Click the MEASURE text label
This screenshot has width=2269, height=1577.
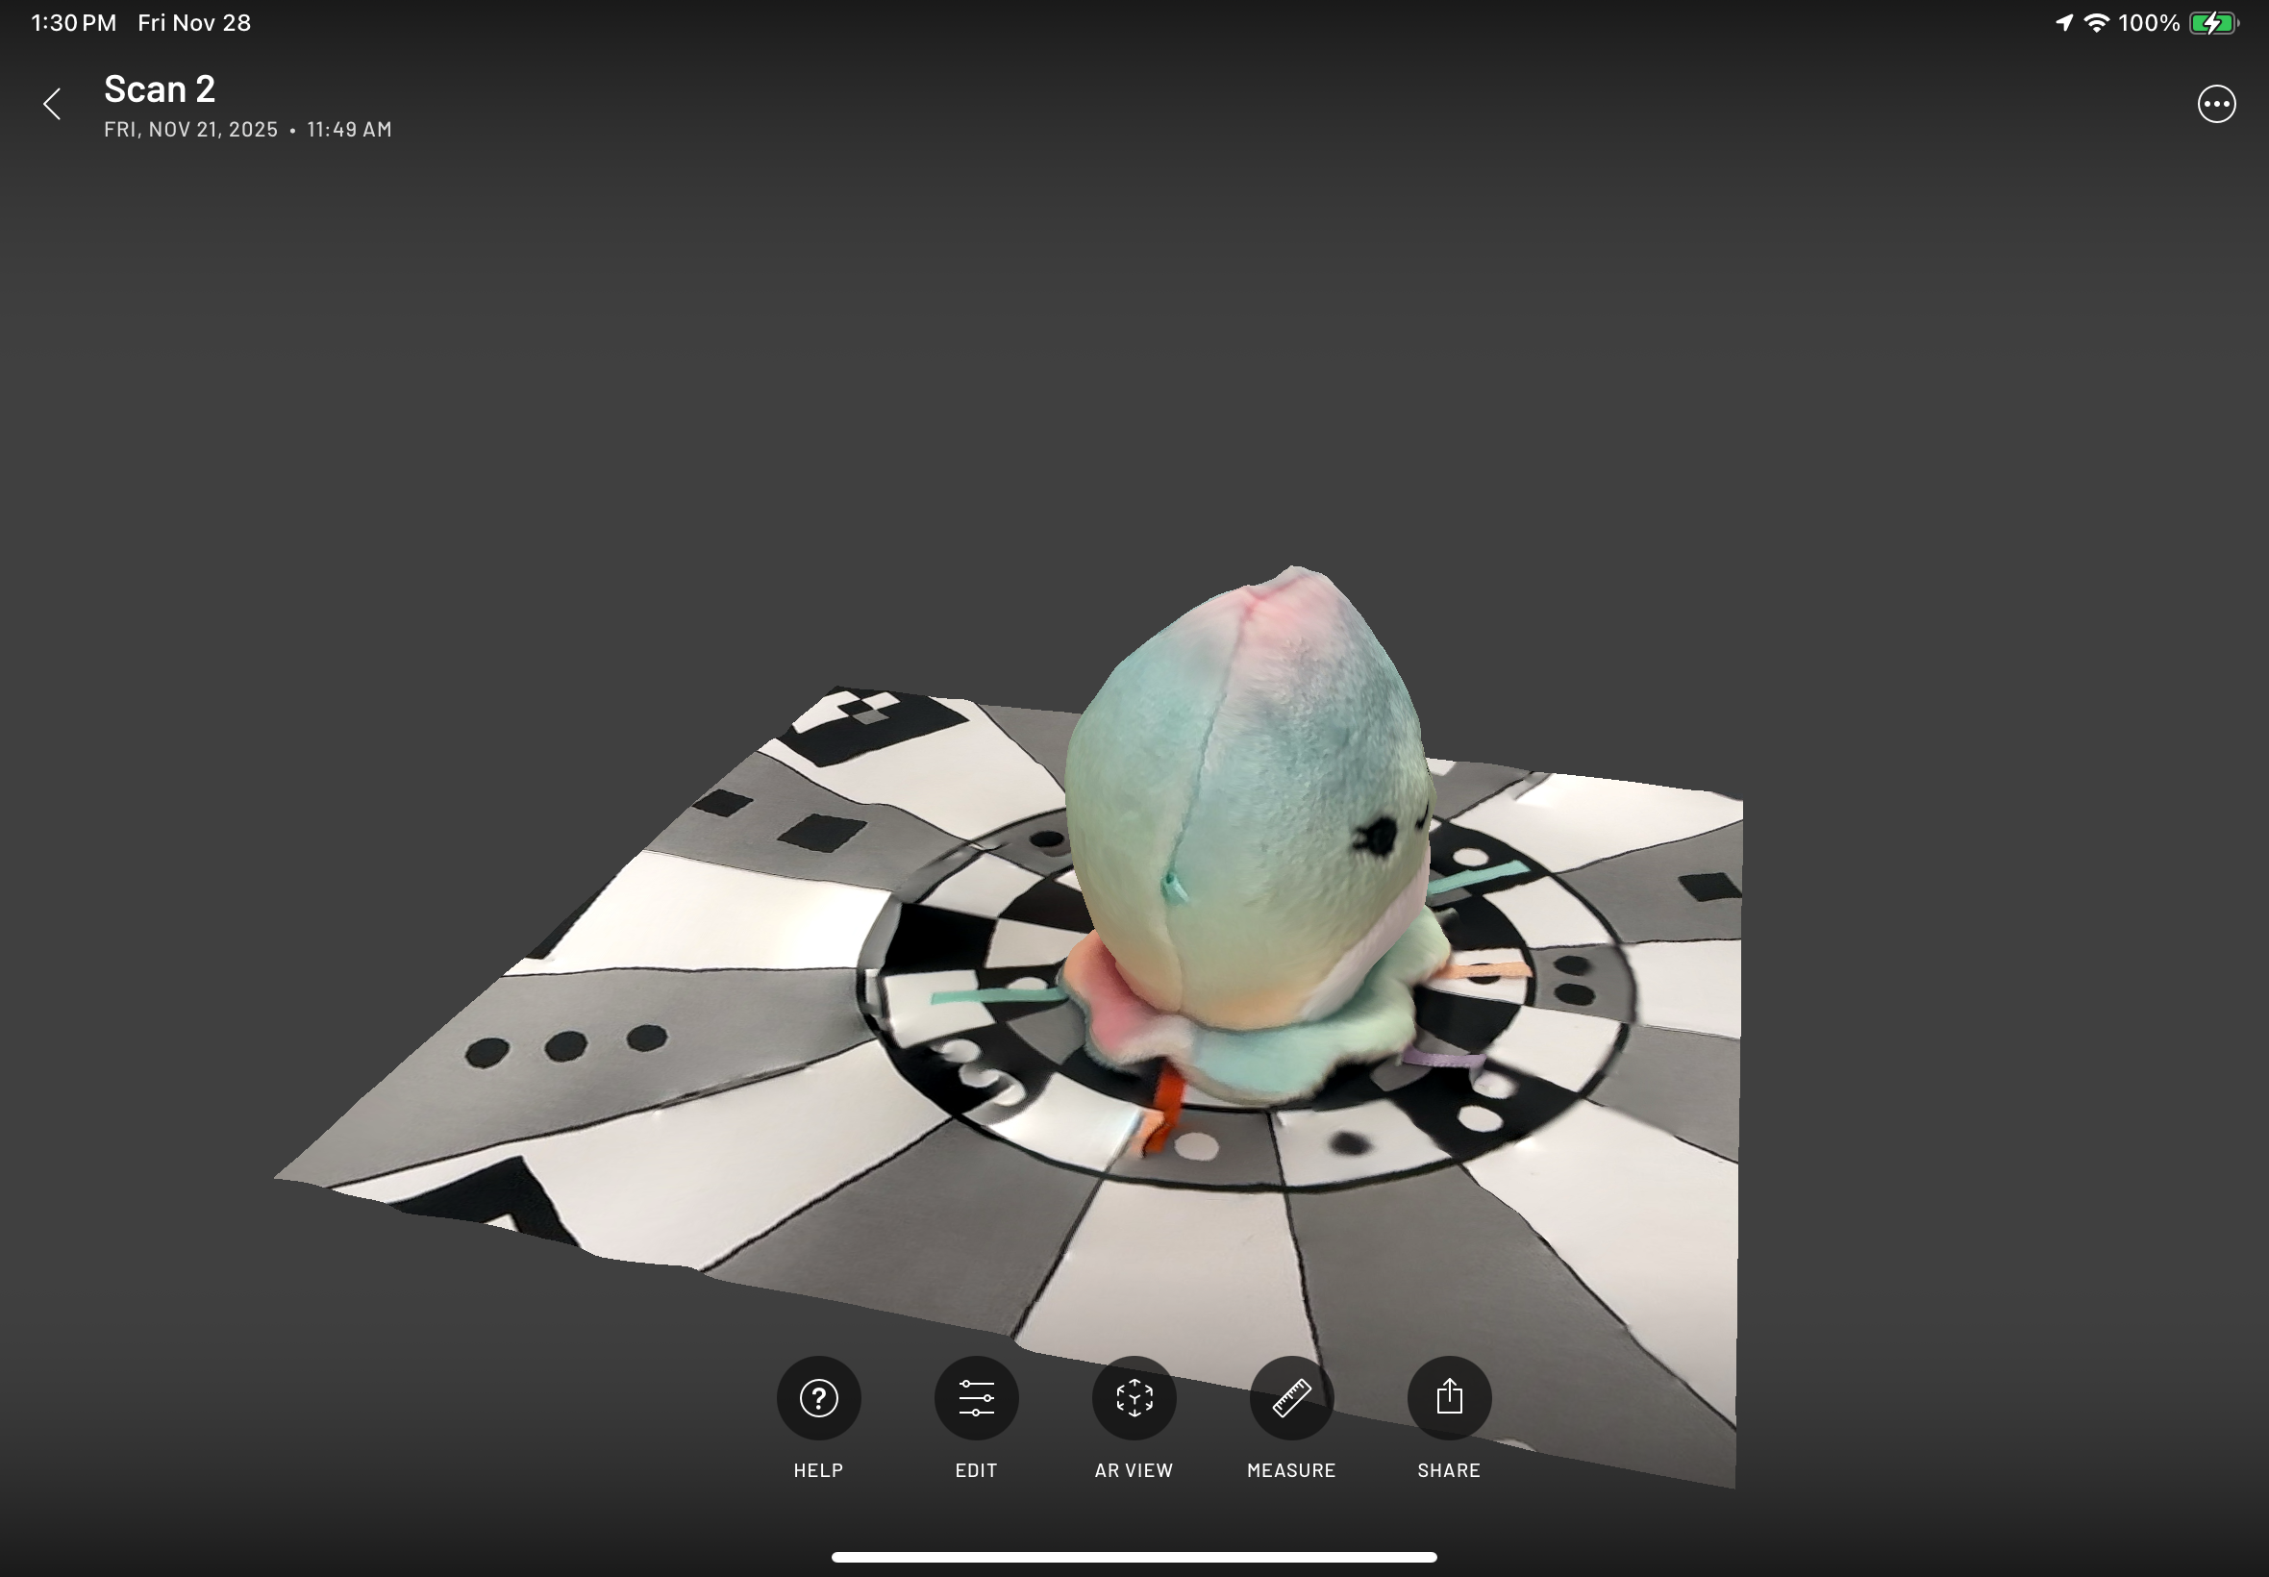click(x=1291, y=1470)
